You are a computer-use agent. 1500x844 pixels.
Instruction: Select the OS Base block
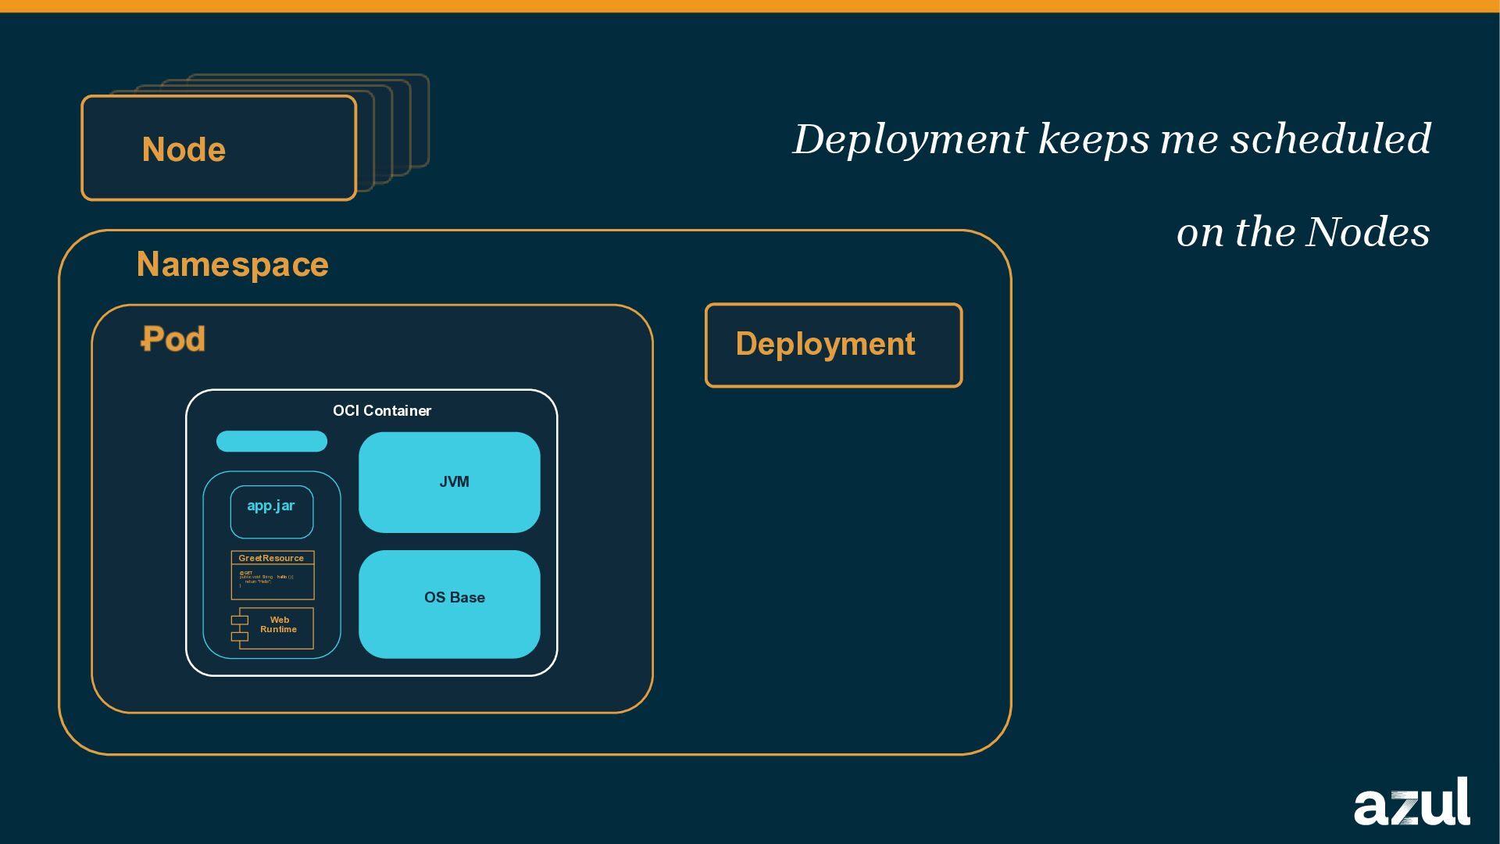coord(449,604)
